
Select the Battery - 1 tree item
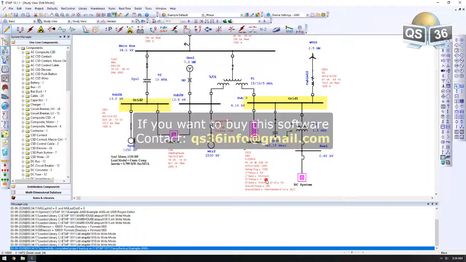(x=37, y=83)
